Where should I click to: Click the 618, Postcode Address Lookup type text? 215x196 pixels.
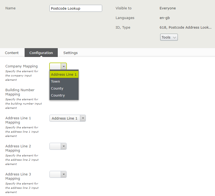(x=185, y=27)
